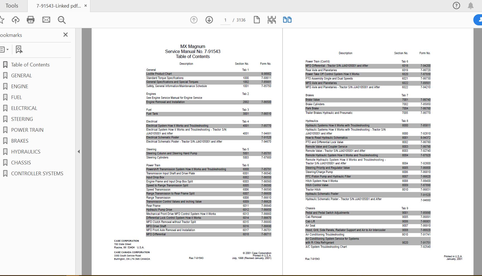The image size is (482, 276).
Task: Select the Find current bookmark icon
Action: pyautogui.click(x=19, y=49)
